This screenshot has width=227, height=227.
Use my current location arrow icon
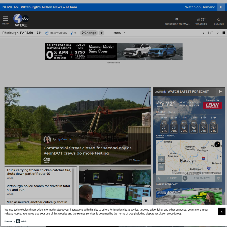[101, 33]
